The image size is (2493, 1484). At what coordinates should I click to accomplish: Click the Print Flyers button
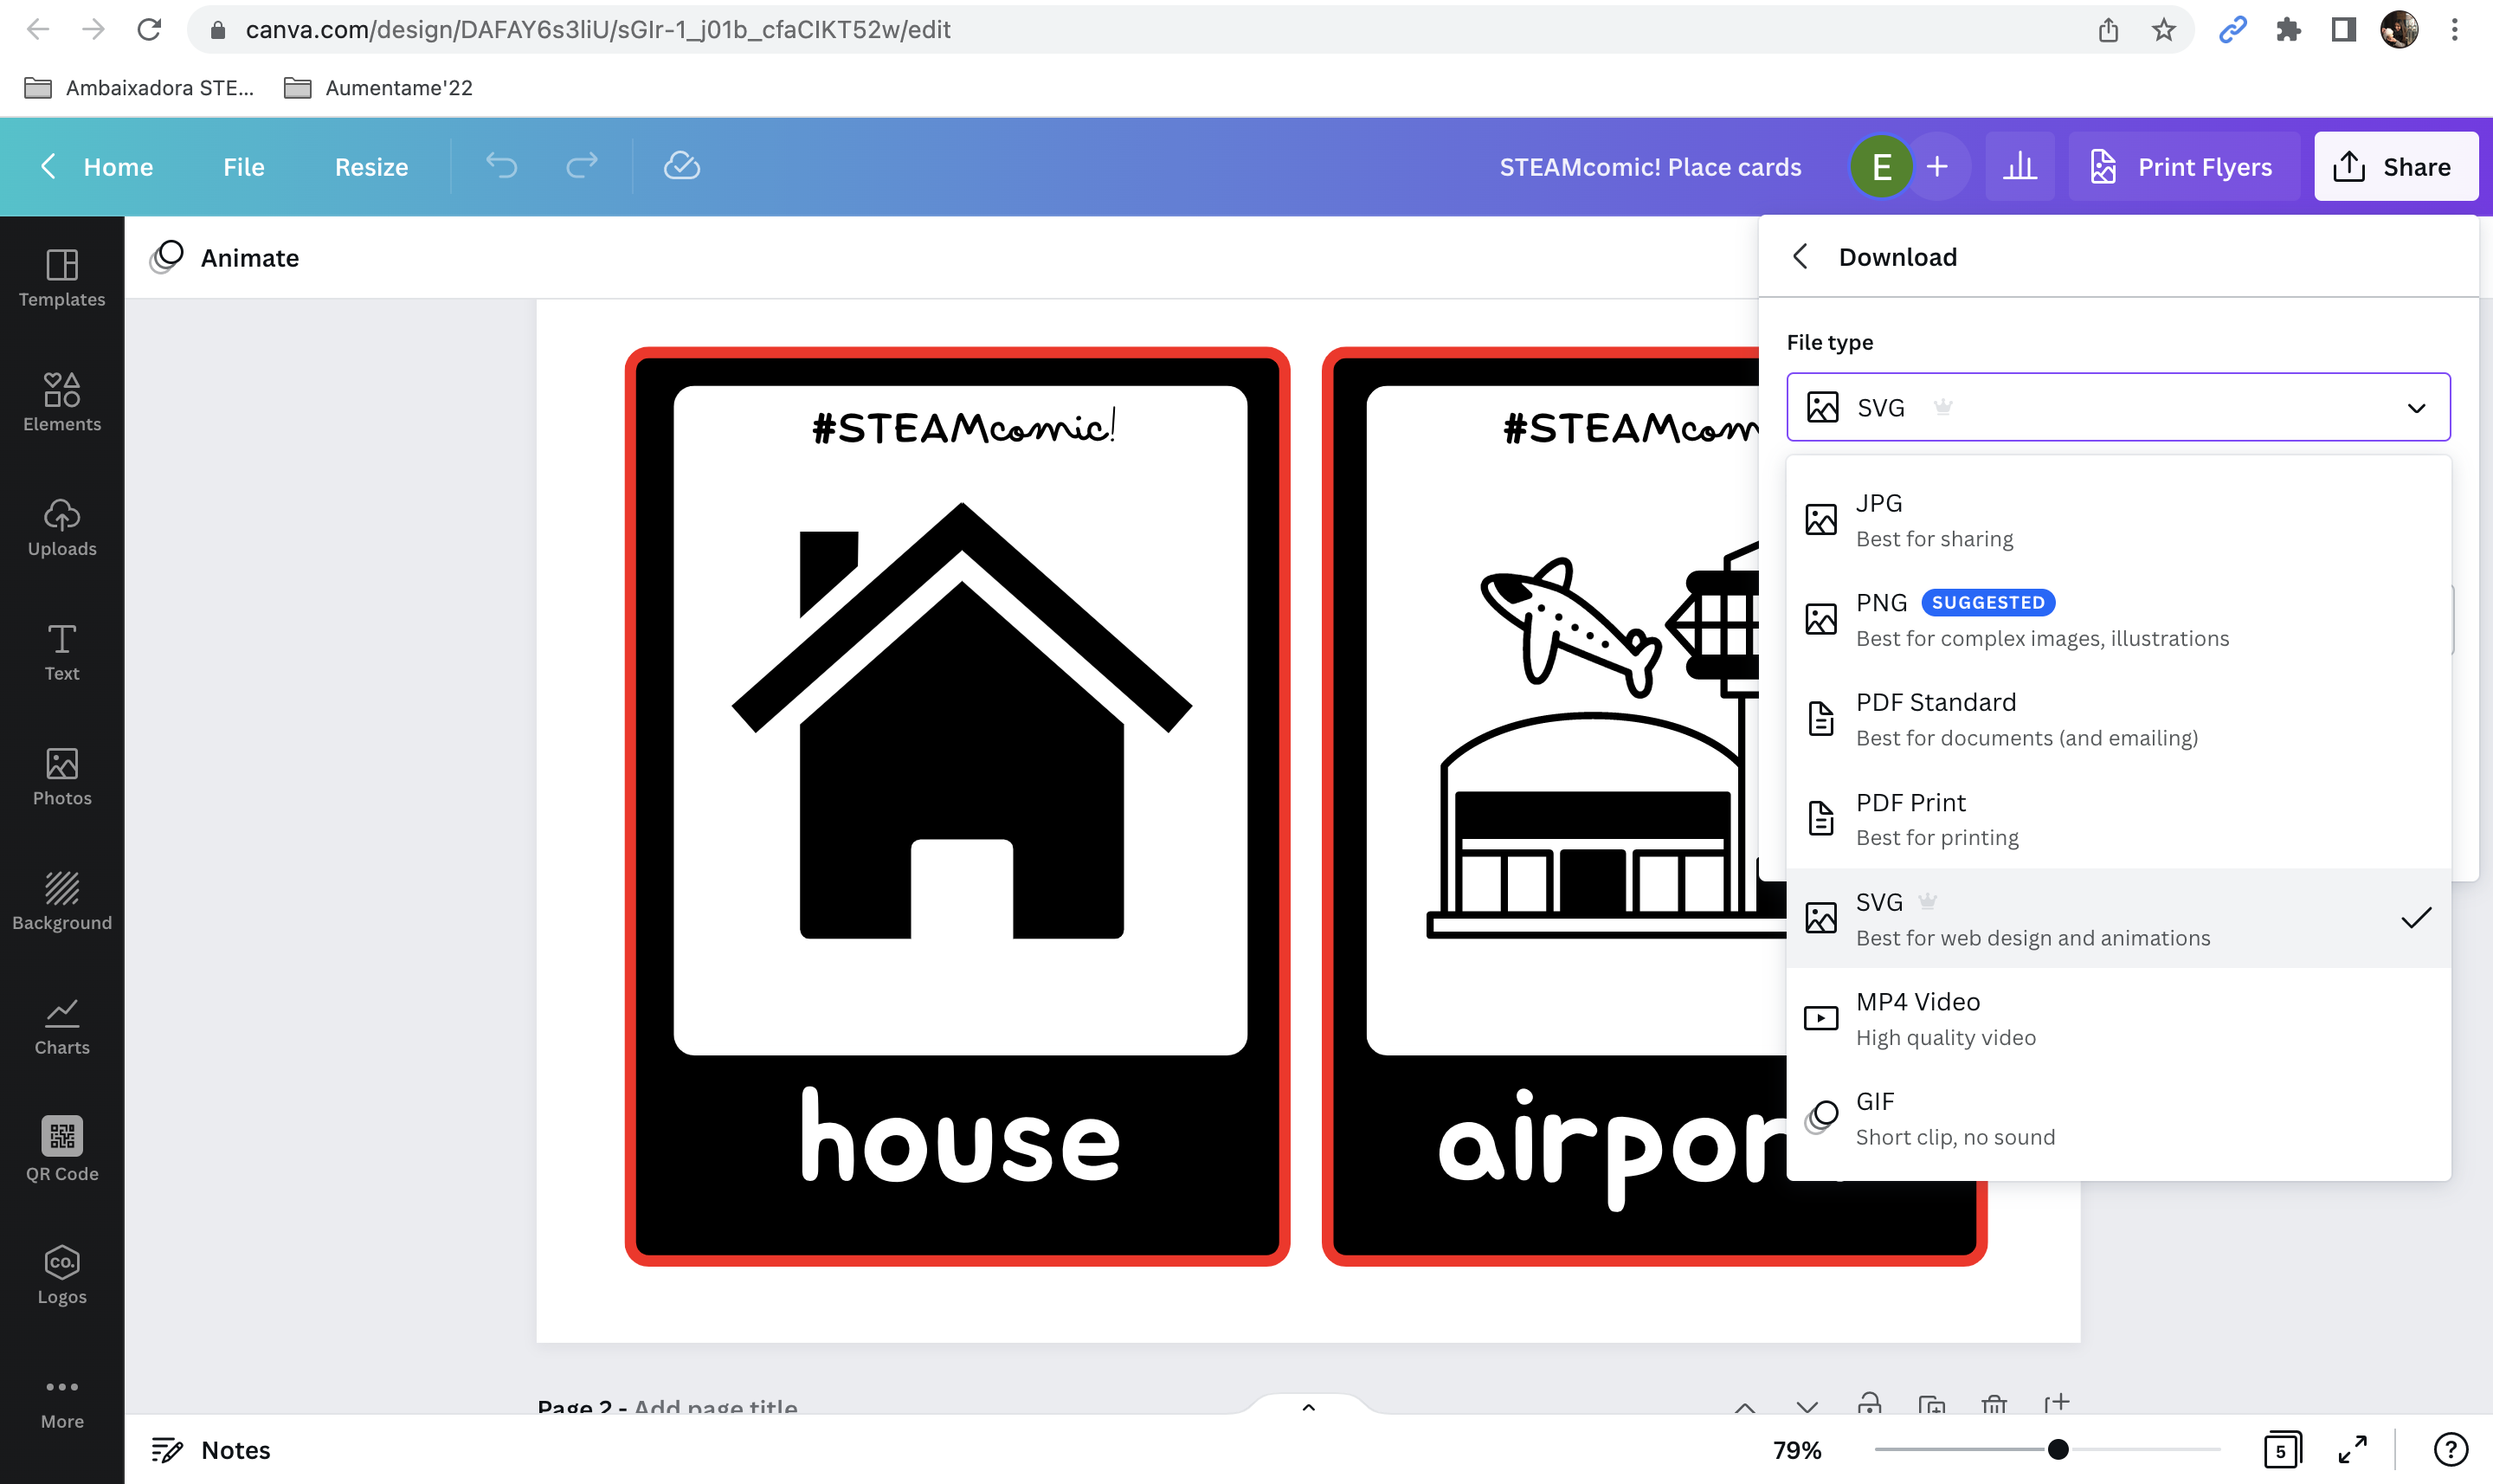2182,166
